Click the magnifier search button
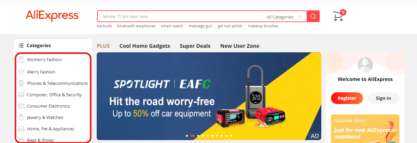417x143 pixels. point(313,16)
